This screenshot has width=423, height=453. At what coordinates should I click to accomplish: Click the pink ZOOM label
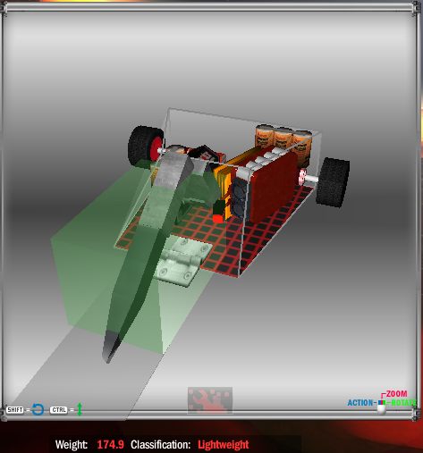coord(396,394)
